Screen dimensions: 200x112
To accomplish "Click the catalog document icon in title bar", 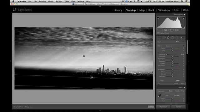I will (73, 4).
